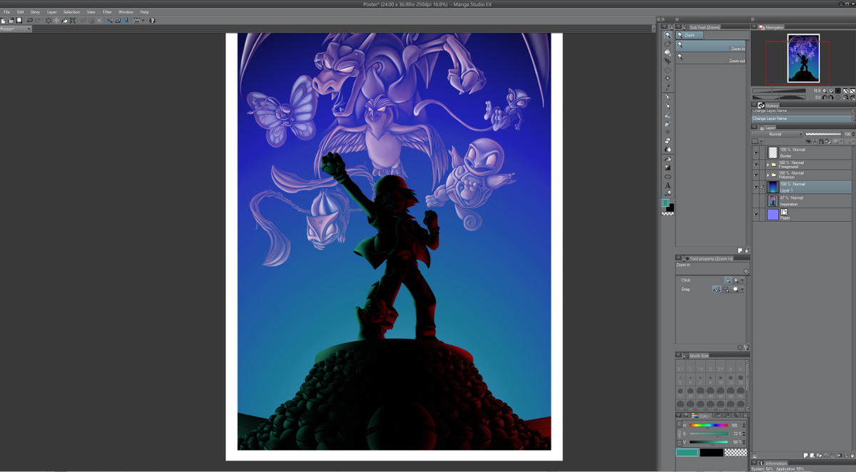Click the Open file toolbar icon
Screen dimensions: 856x472
tap(11, 21)
